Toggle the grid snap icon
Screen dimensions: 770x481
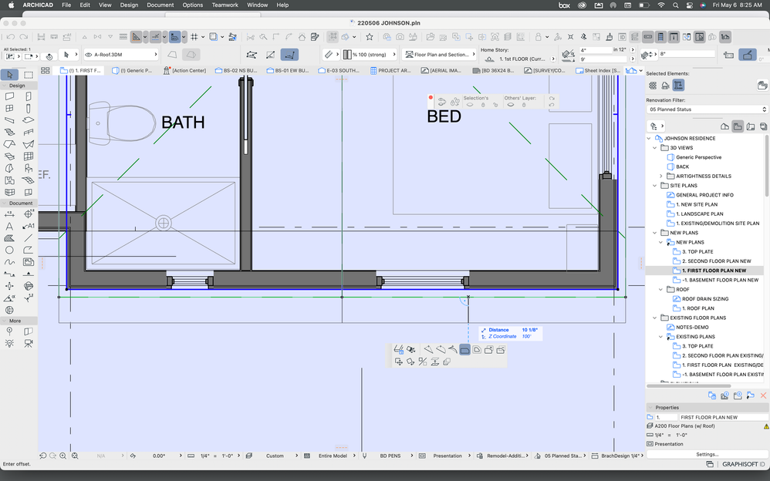pyautogui.click(x=194, y=36)
